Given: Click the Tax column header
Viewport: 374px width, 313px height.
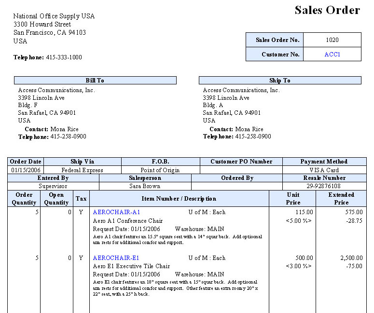Looking at the screenshot, I should coord(81,199).
